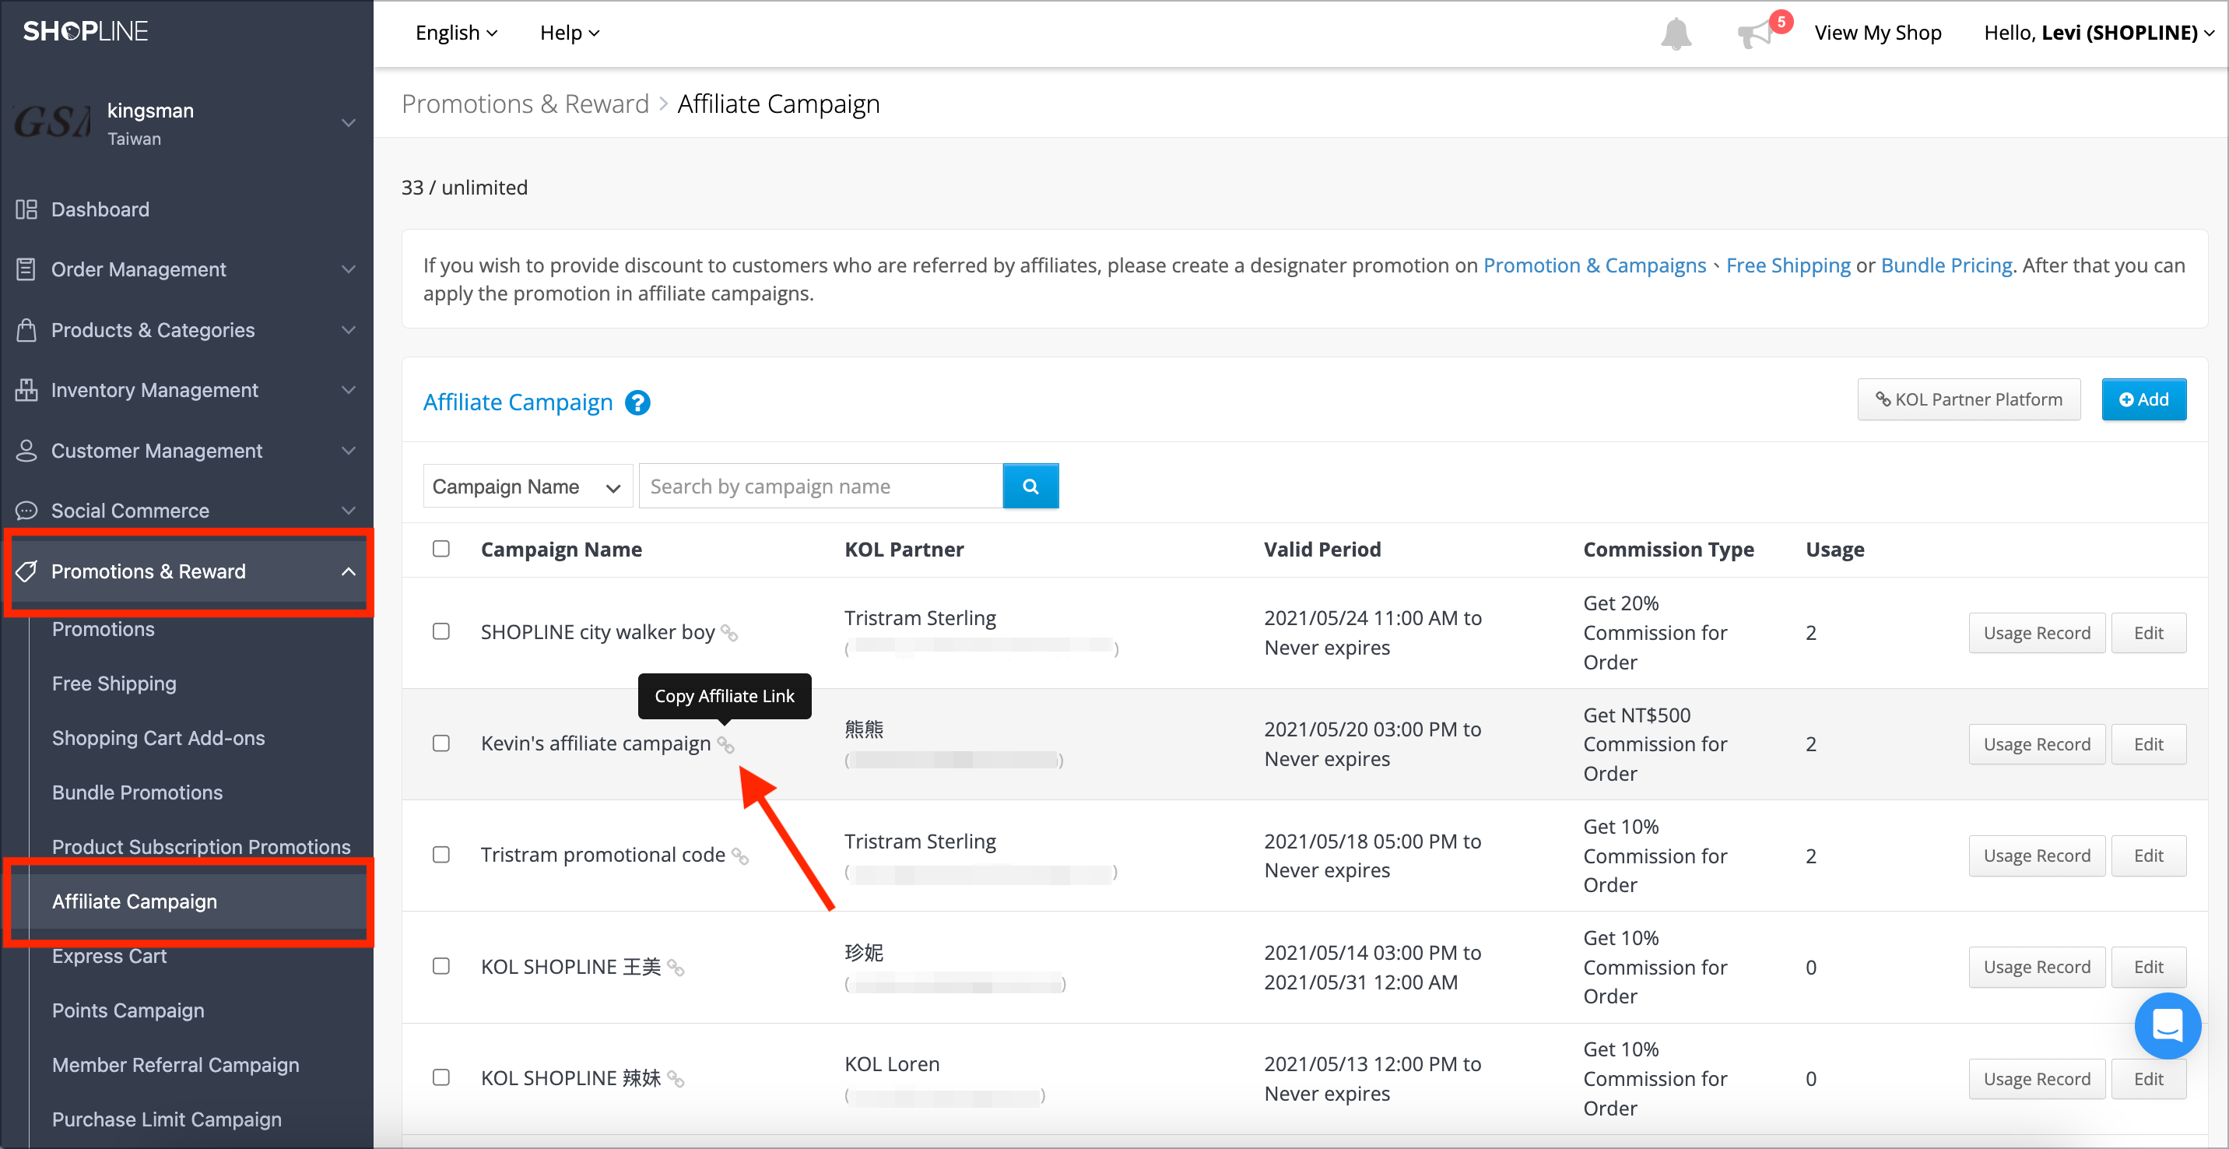Screen dimensions: 2229x1149
Task: Click the blue search magnifier button
Action: (x=1030, y=487)
